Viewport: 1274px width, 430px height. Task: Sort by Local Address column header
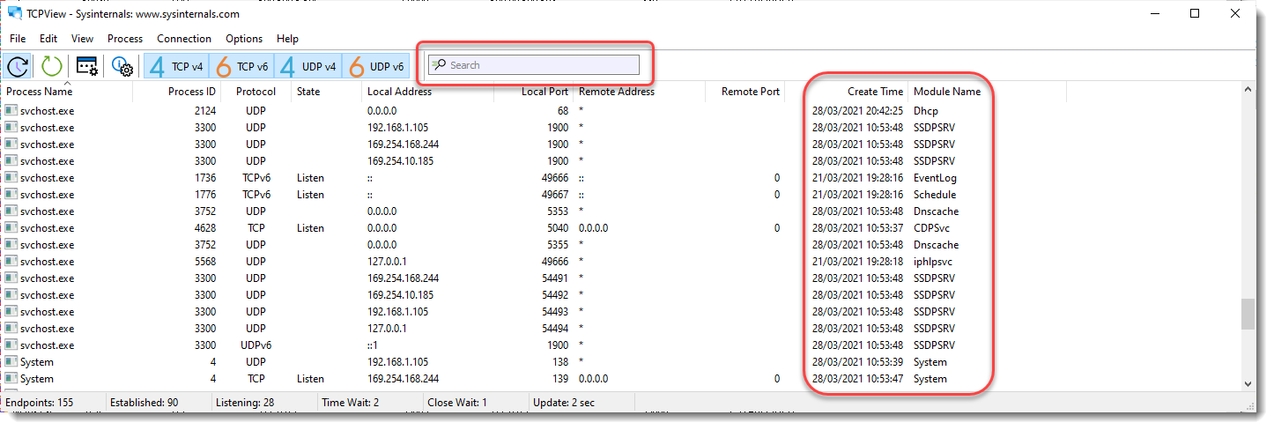coord(427,92)
